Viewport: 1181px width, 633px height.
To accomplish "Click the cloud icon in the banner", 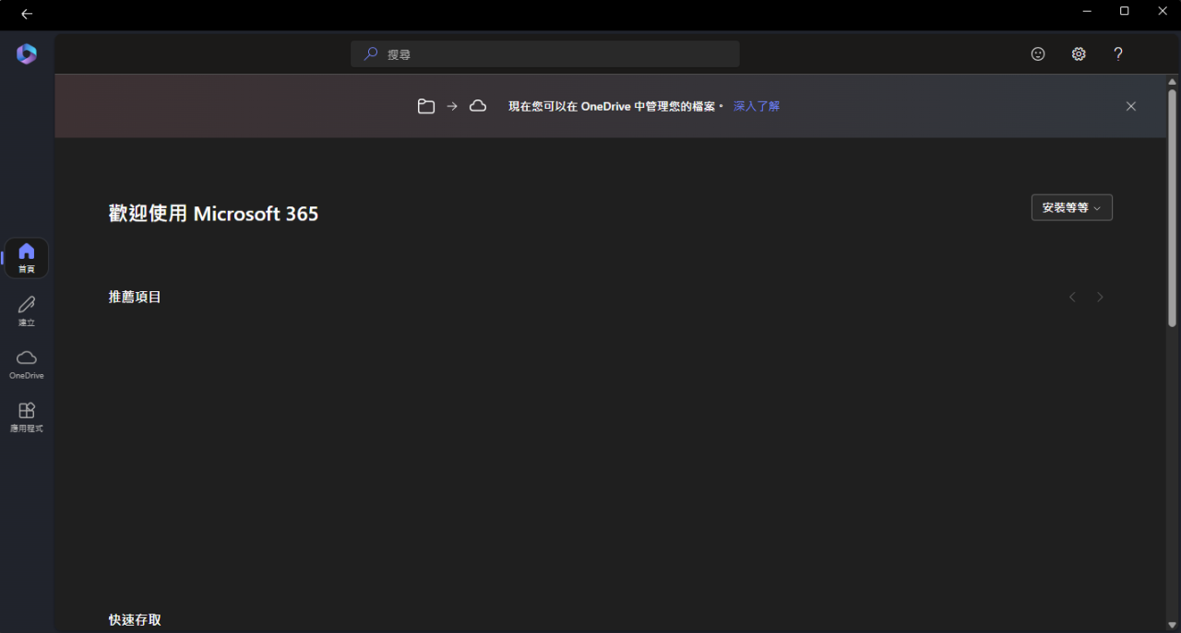I will pyautogui.click(x=478, y=106).
